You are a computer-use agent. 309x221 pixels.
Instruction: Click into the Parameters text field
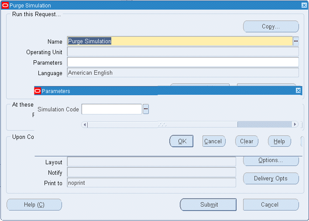pos(183,62)
